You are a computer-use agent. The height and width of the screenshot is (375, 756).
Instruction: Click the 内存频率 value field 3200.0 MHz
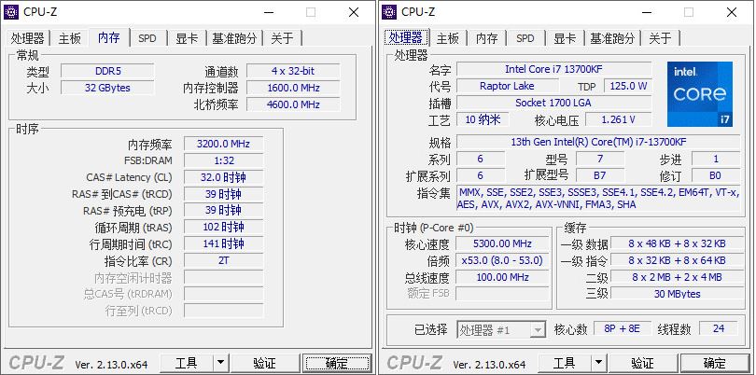tap(223, 144)
